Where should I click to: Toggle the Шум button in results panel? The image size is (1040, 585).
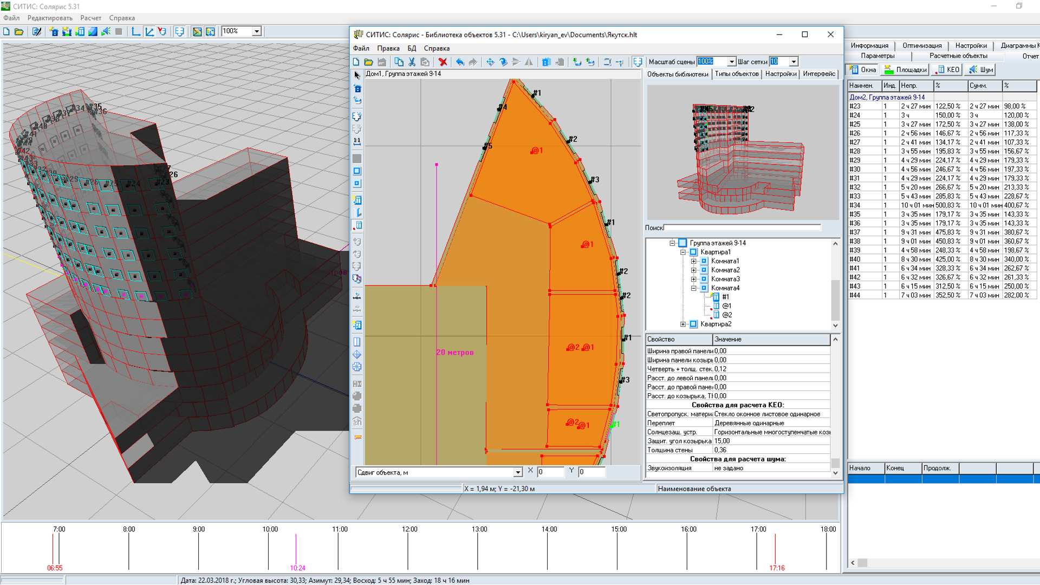tap(981, 69)
